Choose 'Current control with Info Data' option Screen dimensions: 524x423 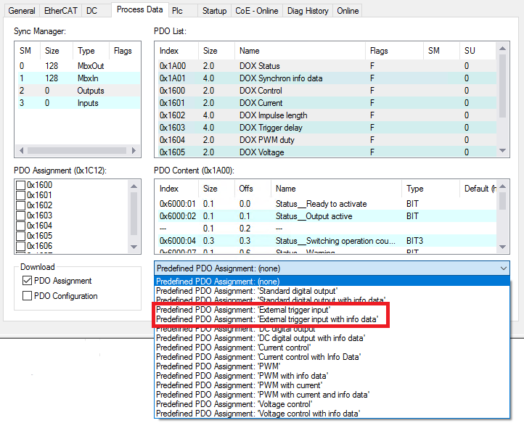(332, 357)
